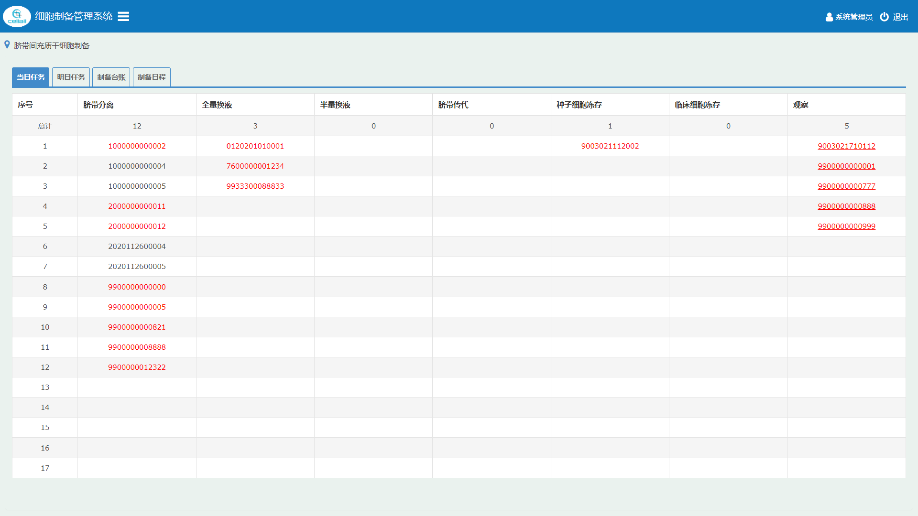Screen dimensions: 918x516
Task: Click sample number 1000000000002
Action: [x=137, y=146]
